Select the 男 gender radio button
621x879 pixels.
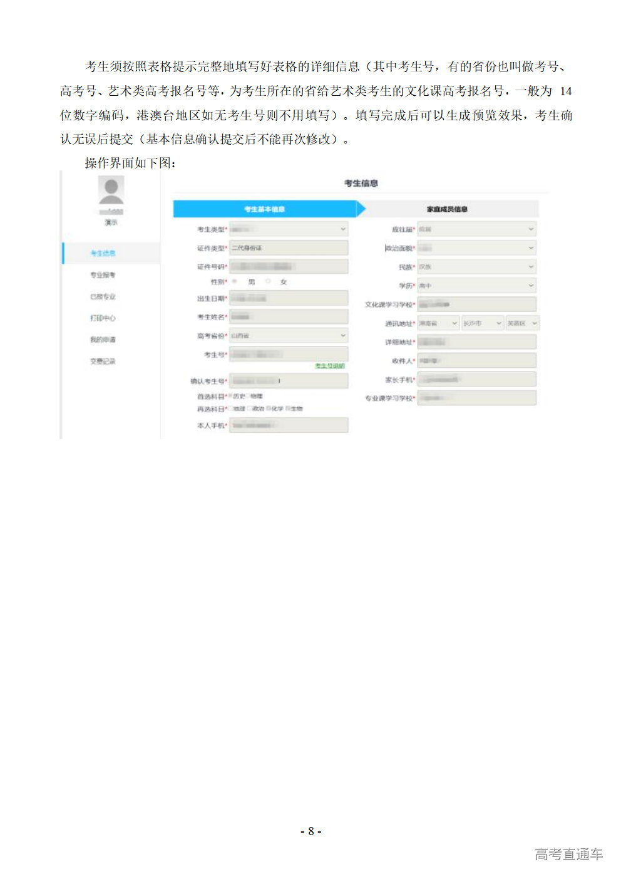pos(235,282)
